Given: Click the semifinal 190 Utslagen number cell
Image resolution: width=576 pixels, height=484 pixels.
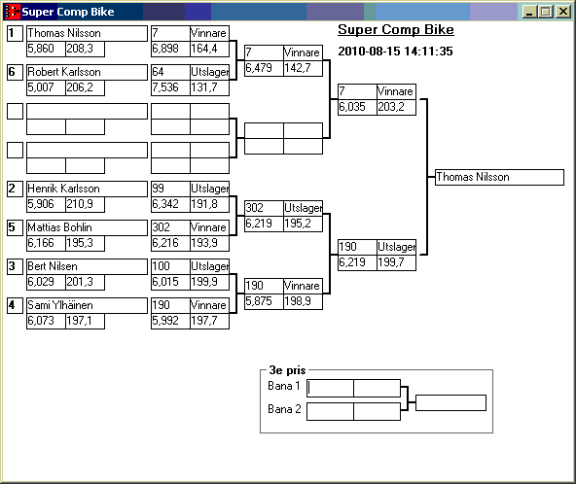Looking at the screenshot, I should [x=357, y=247].
